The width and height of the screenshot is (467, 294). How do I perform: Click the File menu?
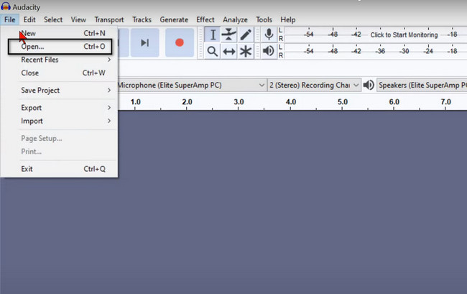(10, 19)
